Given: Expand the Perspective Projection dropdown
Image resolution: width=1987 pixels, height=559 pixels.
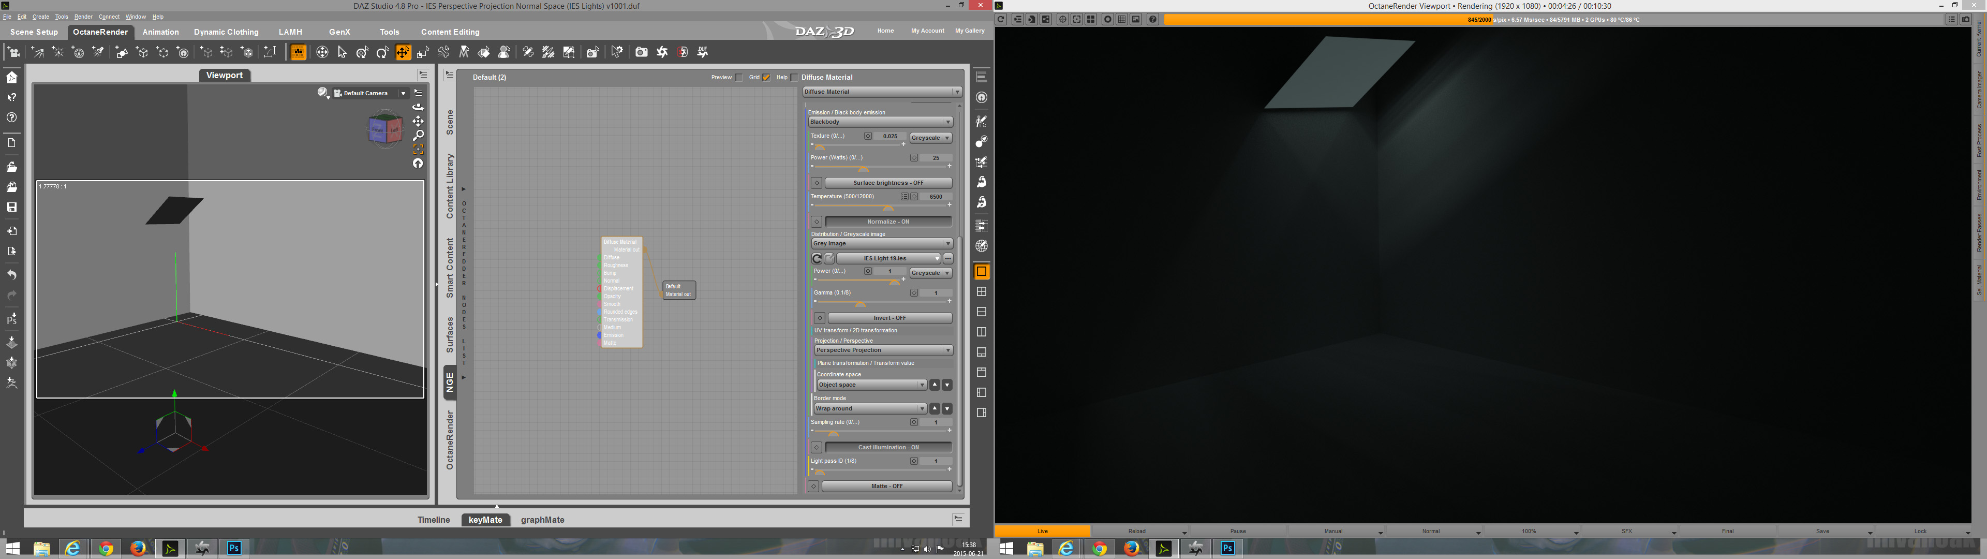Looking at the screenshot, I should pyautogui.click(x=883, y=350).
